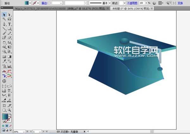This screenshot has height=134, width=190.
Task: Select the Lasso tool
Action: coord(9,19)
